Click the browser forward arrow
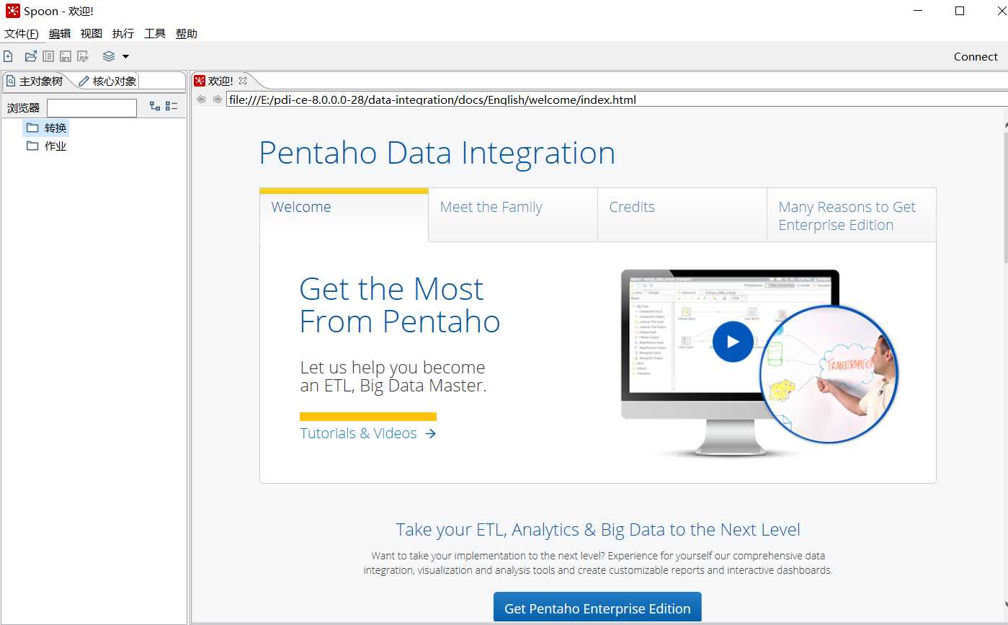Screen dimensions: 1008x625 pyautogui.click(x=217, y=99)
